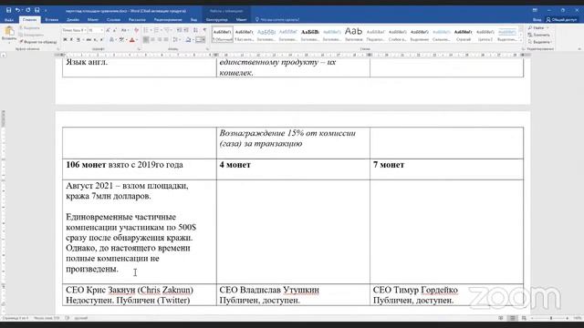Viewport: 584px width, 328px height.
Task: Apply the Обычный style
Action: [223, 35]
